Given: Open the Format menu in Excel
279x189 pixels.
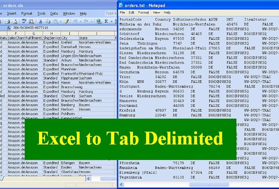Looking at the screenshot, I should tap(27, 14).
